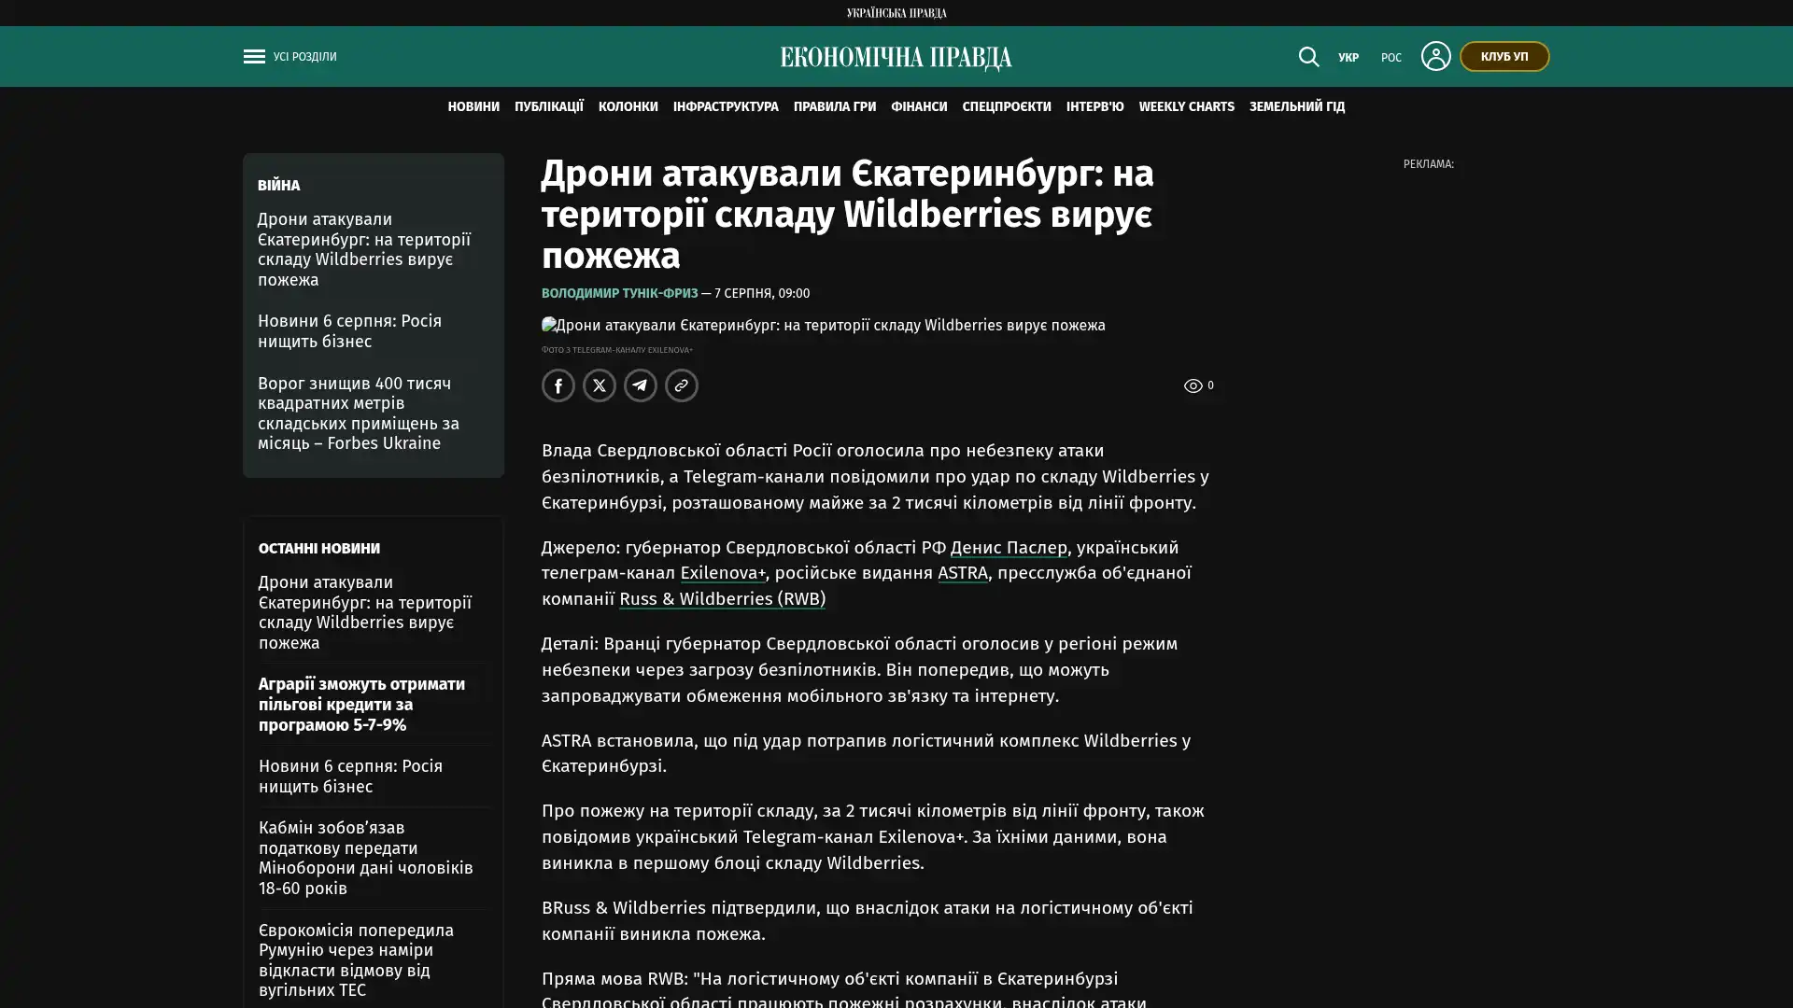Open Russ & Wildberries (RWB) link
Image resolution: width=1793 pixels, height=1008 pixels.
(722, 599)
